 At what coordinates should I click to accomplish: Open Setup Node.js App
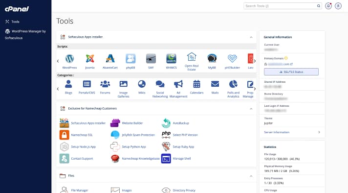coord(83,147)
